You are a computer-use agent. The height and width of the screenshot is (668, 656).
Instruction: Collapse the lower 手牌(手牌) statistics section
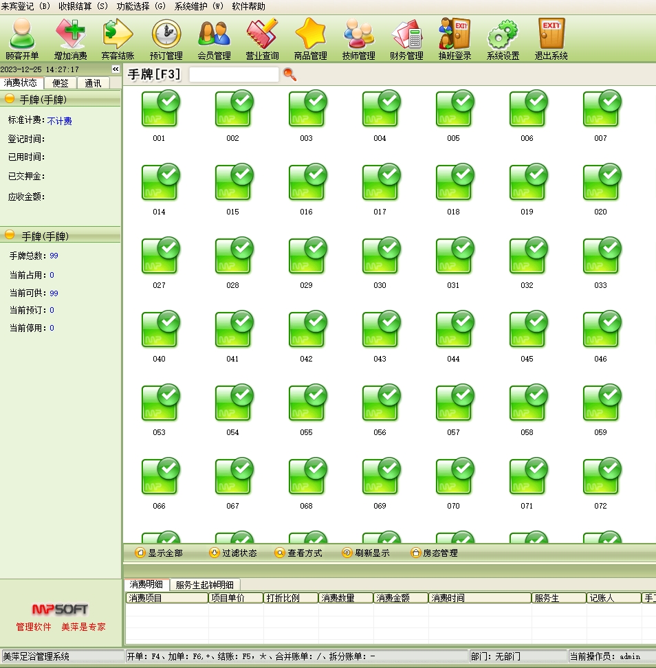pos(10,236)
